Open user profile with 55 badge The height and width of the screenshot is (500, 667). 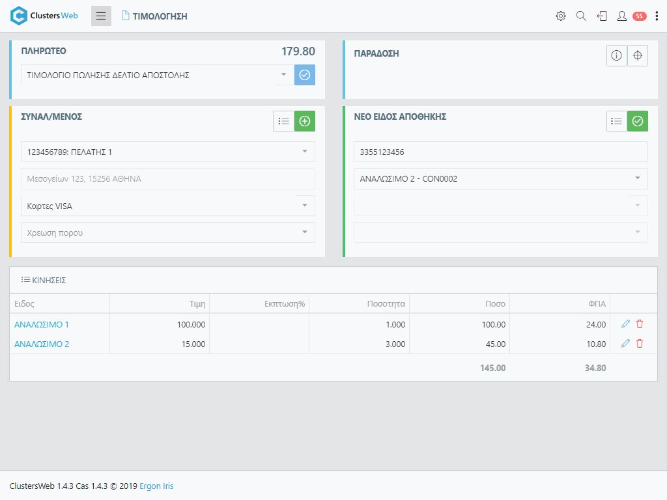pos(622,16)
